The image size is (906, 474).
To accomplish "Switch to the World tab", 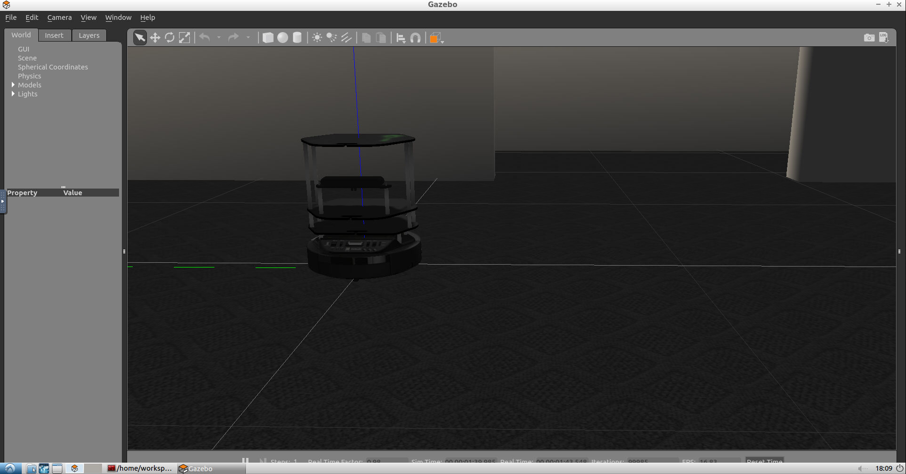I will tap(21, 35).
